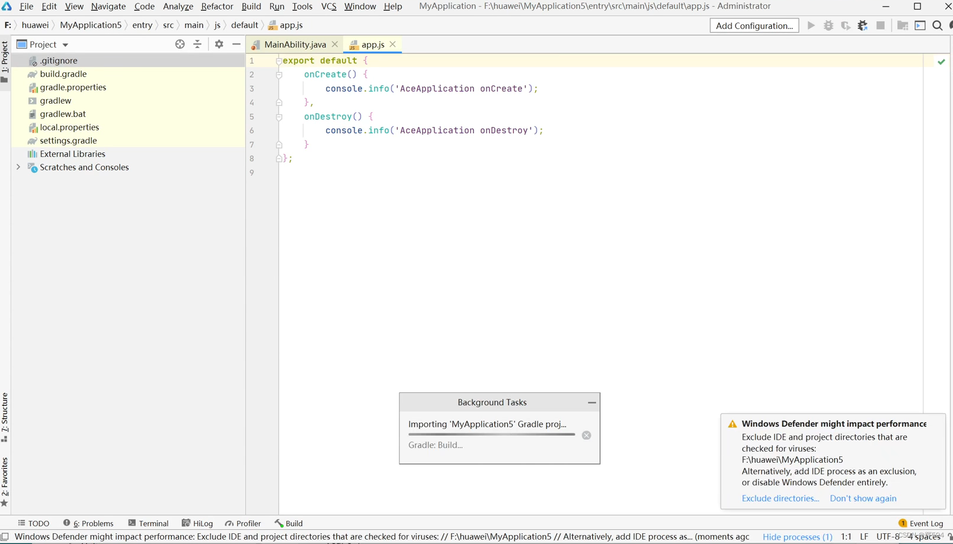Open the HiLog tool window
This screenshot has width=953, height=544.
pyautogui.click(x=197, y=523)
